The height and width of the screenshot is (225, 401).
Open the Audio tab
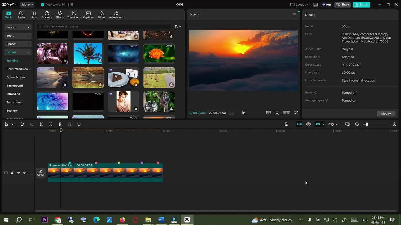(21, 15)
